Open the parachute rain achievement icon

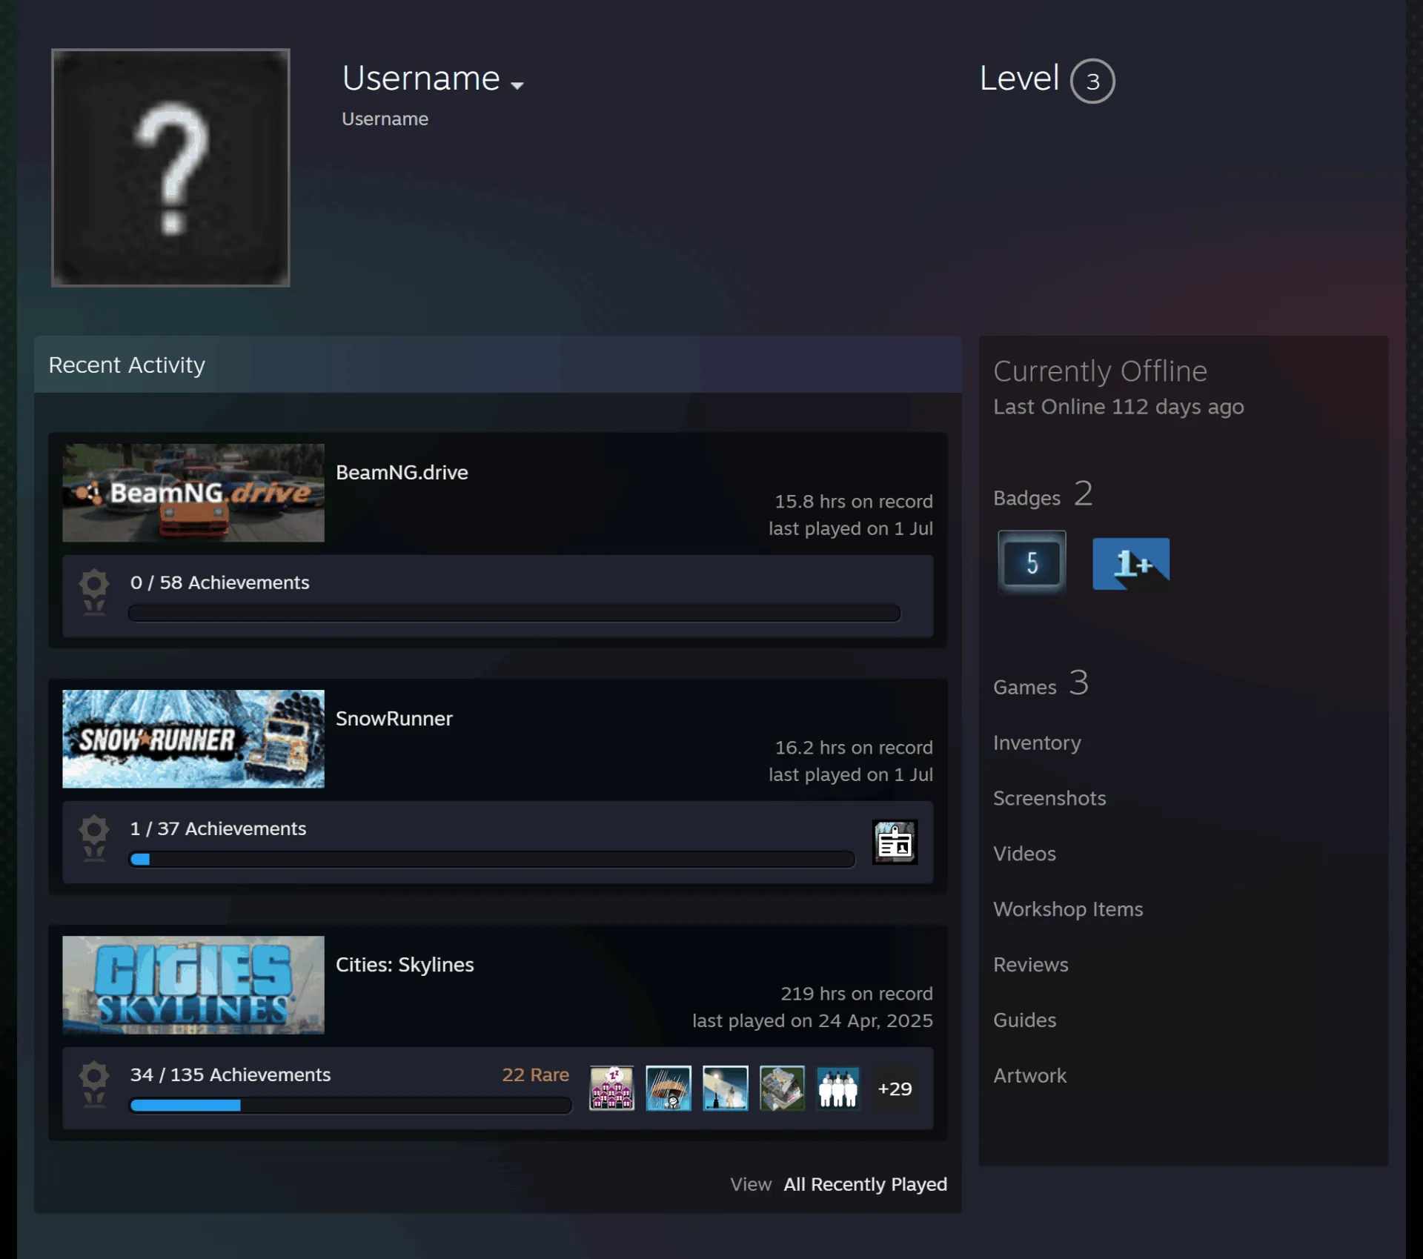[669, 1088]
